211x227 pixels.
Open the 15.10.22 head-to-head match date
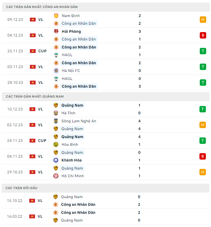[x=15, y=201]
